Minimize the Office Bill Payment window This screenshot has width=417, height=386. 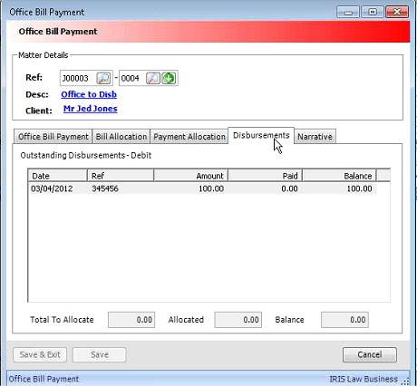click(348, 12)
